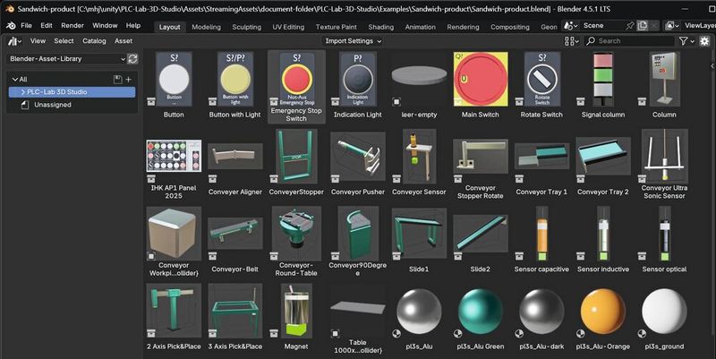Viewport: 716px width, 359px height.
Task: Open the Asset menu
Action: [x=124, y=41]
